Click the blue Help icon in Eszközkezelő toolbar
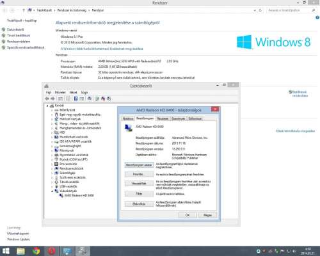The height and width of the screenshot is (256, 320). point(76,99)
